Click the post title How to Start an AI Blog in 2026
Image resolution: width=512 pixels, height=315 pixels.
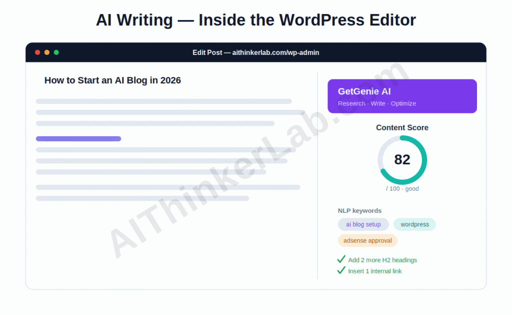pos(112,80)
